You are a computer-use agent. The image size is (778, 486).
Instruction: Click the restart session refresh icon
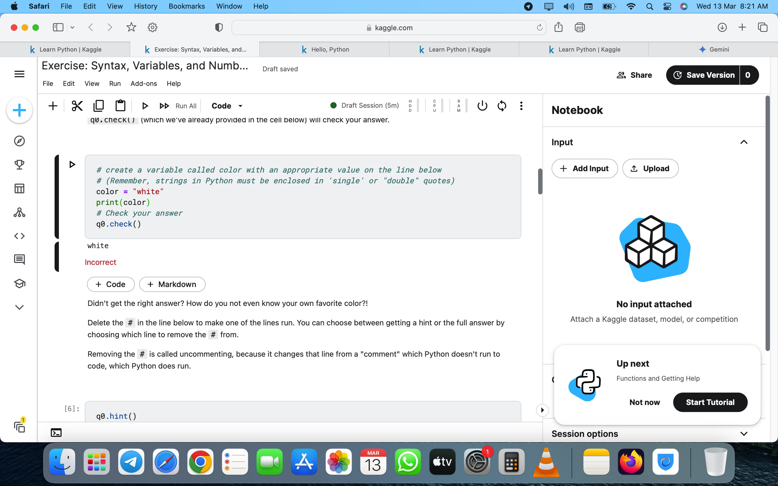502,106
